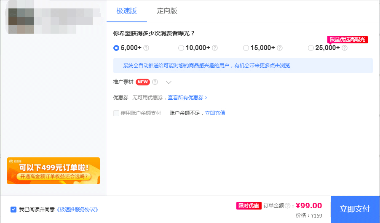The width and height of the screenshot is (380, 223).
Task: Click the red NEW badge
Action: (143, 82)
